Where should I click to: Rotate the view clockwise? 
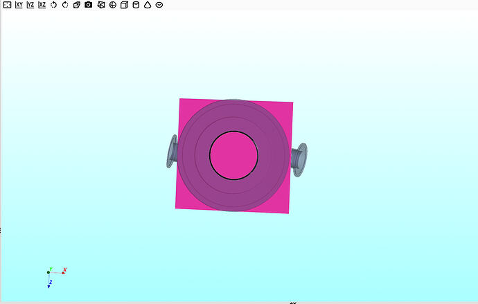click(x=65, y=5)
